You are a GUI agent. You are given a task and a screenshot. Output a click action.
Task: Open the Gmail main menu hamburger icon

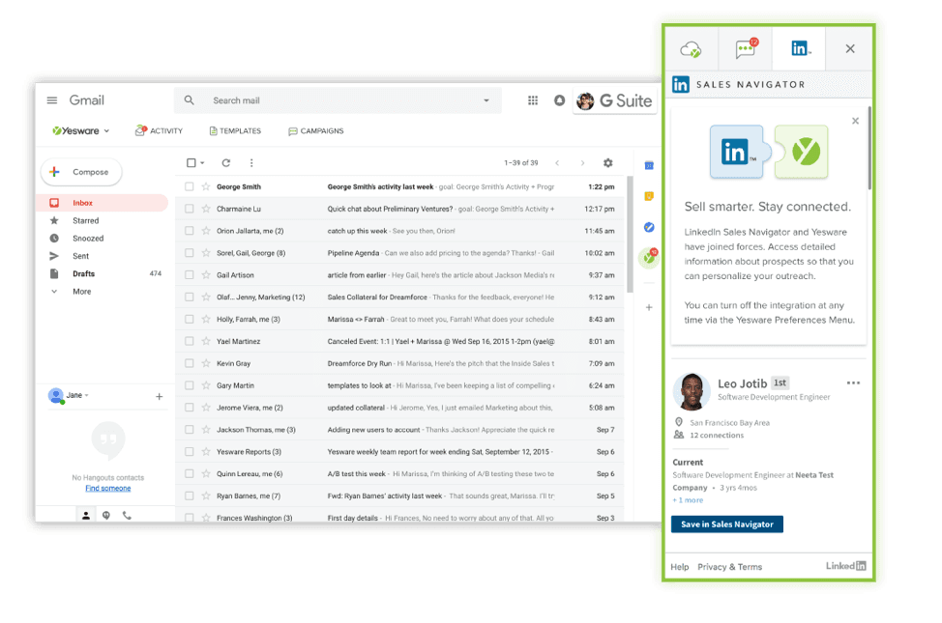[x=52, y=100]
